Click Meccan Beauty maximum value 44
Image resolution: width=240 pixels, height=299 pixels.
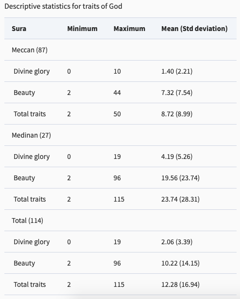tap(117, 93)
